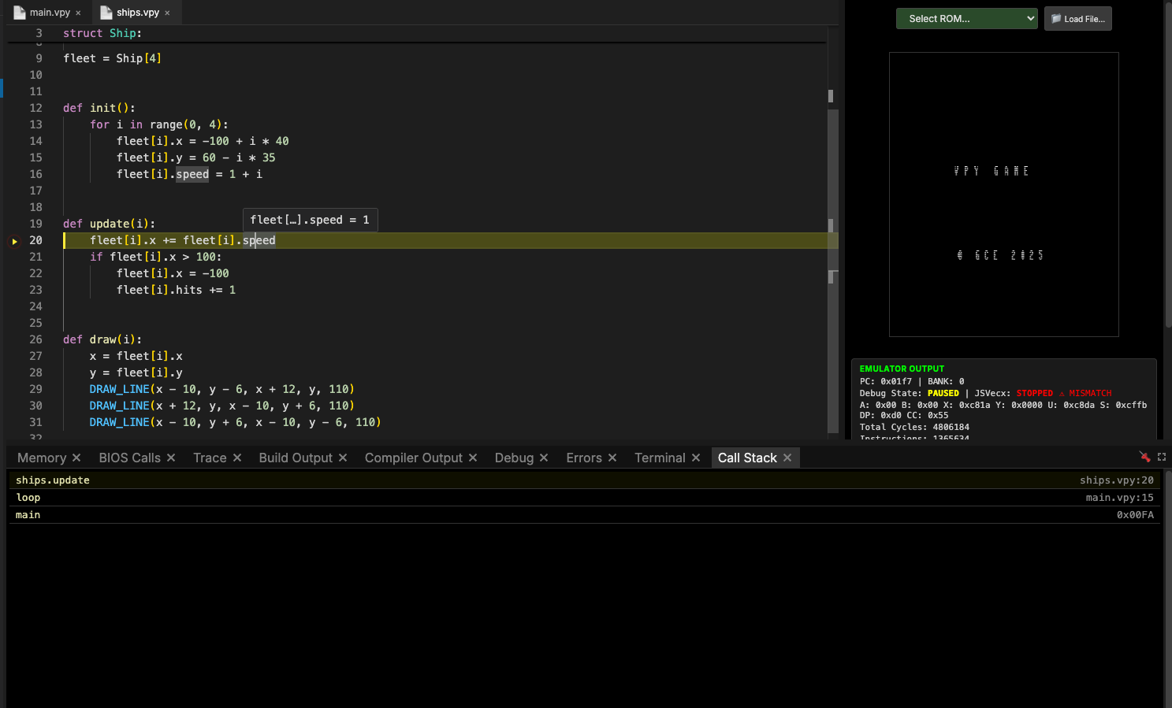Close the Build Output panel tab
Screen dimensions: 1172x708
coord(343,458)
